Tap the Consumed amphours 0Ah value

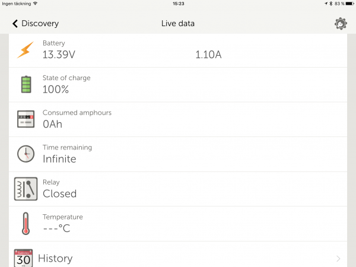coord(52,124)
